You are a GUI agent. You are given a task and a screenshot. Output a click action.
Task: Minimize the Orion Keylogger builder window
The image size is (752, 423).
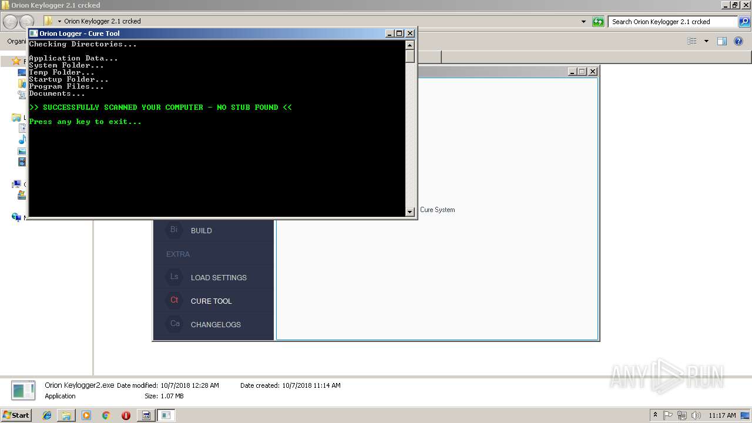click(x=572, y=71)
